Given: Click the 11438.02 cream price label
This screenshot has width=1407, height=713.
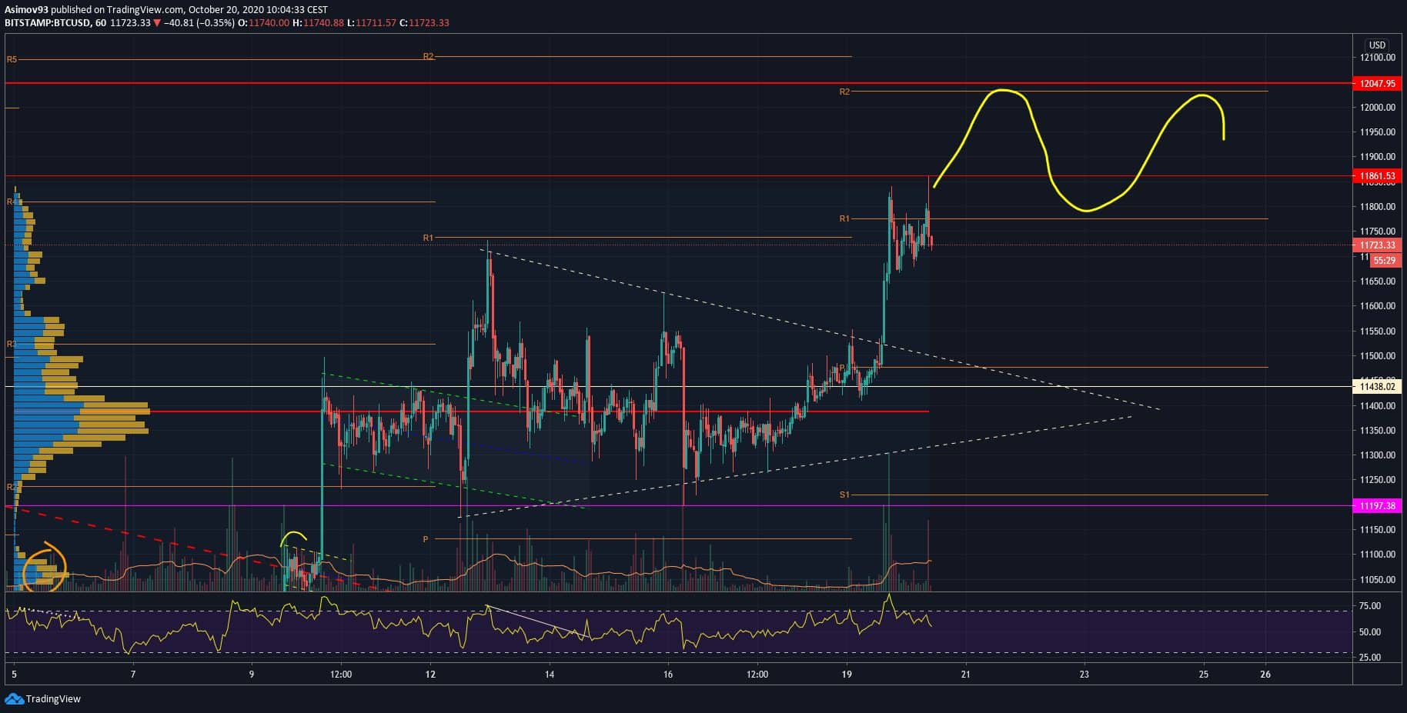Looking at the screenshot, I should pyautogui.click(x=1377, y=387).
